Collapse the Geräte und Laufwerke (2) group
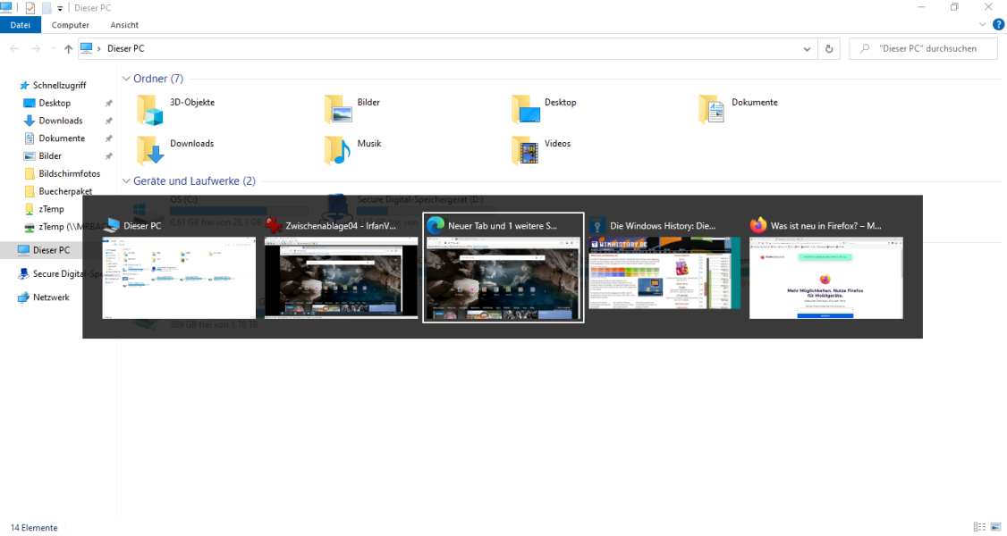 pos(126,181)
